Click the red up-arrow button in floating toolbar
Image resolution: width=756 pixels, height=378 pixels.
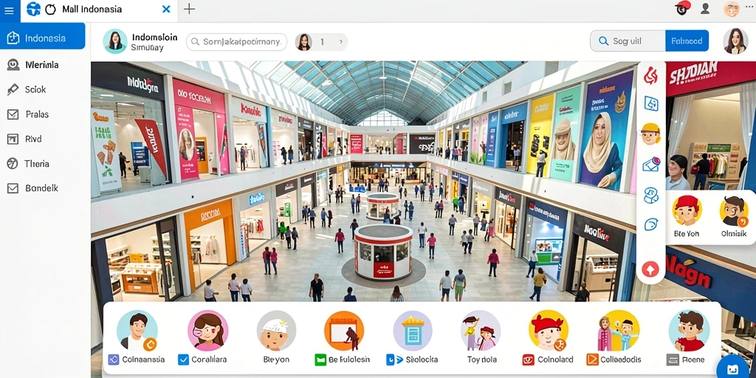[651, 269]
